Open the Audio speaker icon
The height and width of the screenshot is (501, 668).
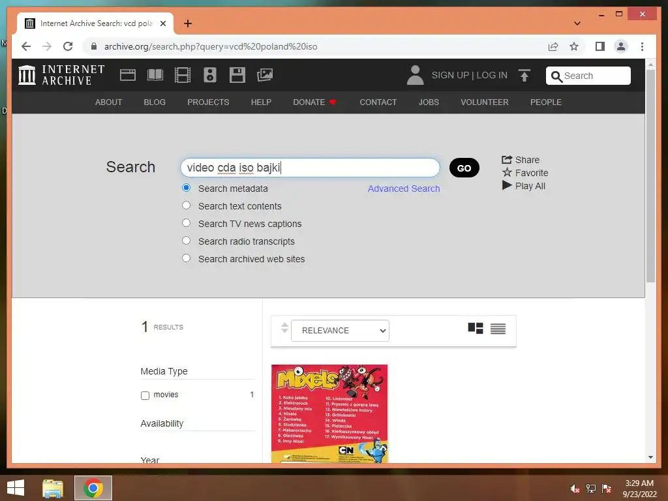click(209, 75)
